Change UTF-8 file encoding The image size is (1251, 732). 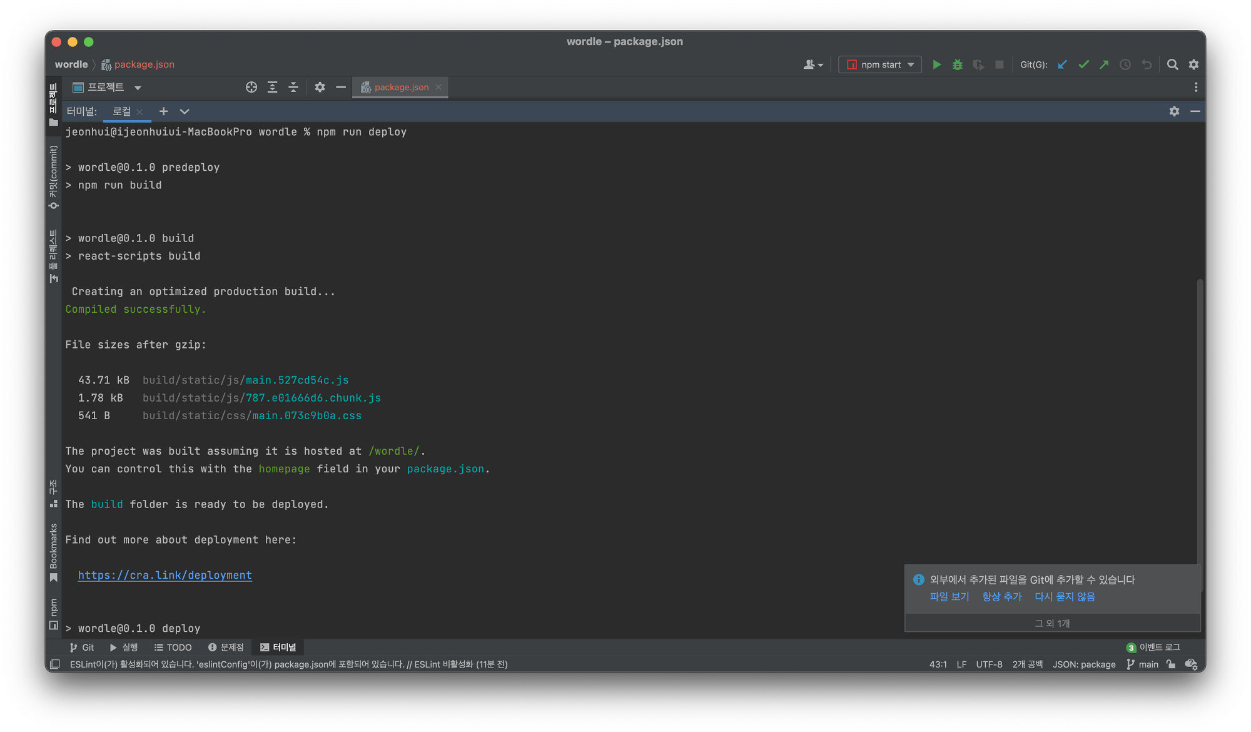[989, 664]
